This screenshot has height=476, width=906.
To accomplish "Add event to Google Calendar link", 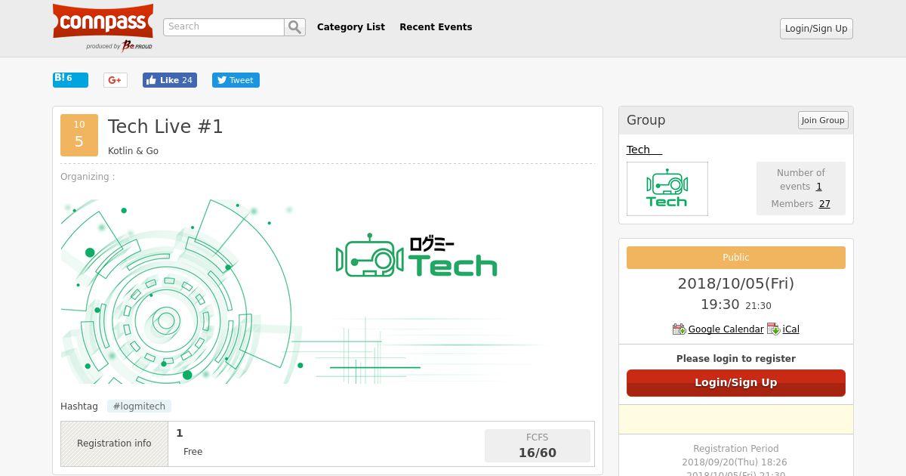I will [x=726, y=329].
